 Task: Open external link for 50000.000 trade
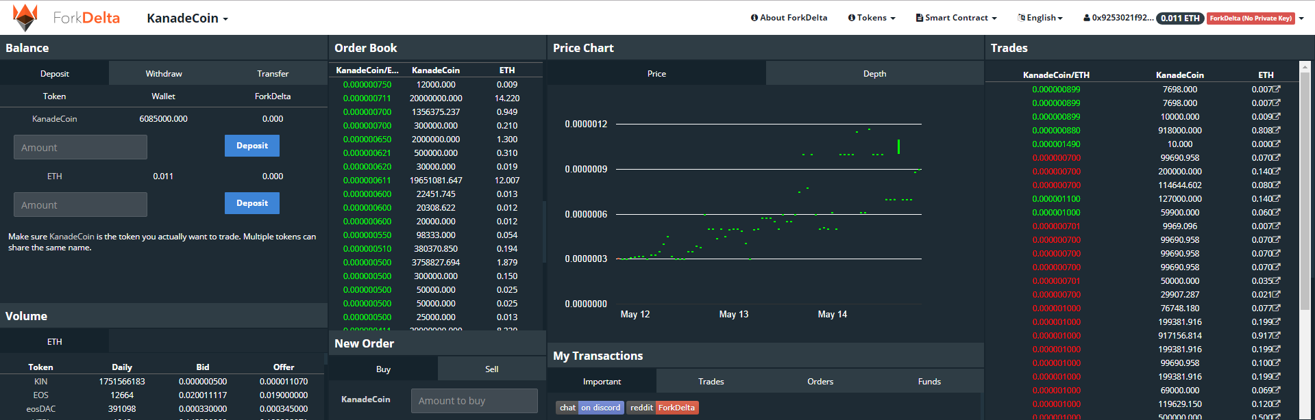pyautogui.click(x=1277, y=280)
